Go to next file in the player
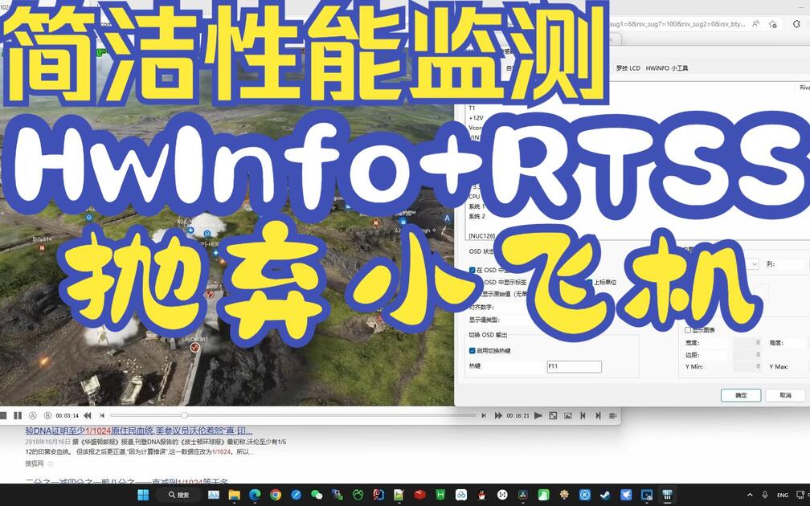The image size is (810, 506). coord(598,415)
